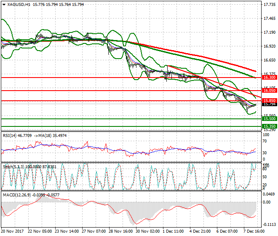Viewport: 278px width, 236px height.
Task: Select the 15.500 green support level label
Action: 269,119
